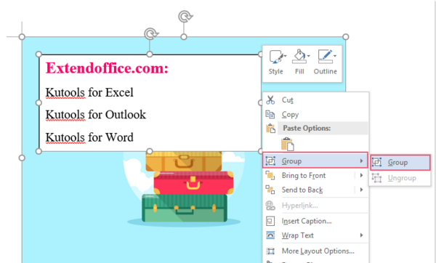Click the More Layout Options icon
Image resolution: width=436 pixels, height=263 pixels.
270,251
